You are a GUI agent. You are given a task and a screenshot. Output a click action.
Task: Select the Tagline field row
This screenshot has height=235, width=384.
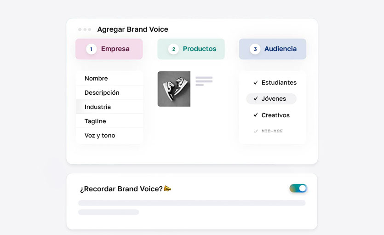(x=109, y=121)
